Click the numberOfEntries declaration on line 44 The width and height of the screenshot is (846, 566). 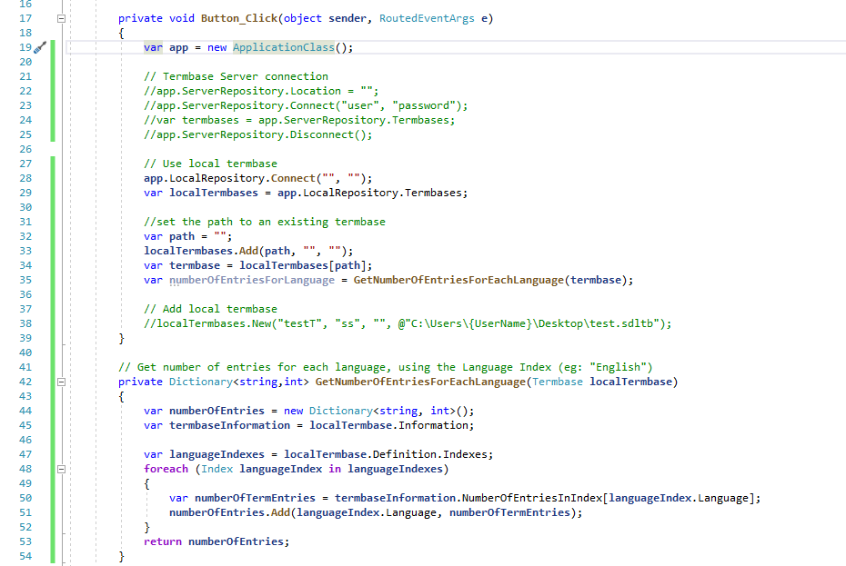point(217,412)
